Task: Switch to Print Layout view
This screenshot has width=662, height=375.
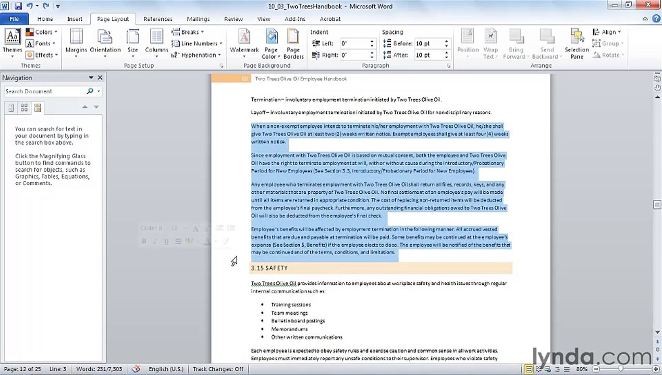Action: [x=529, y=369]
